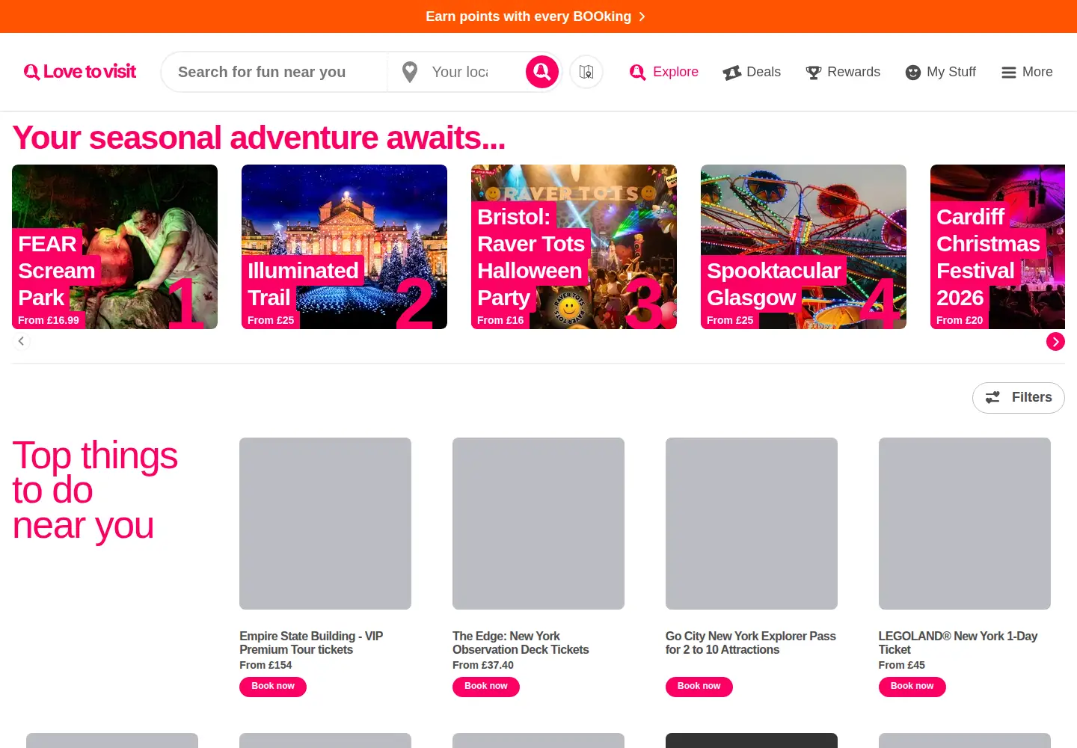Click the Deals ticket icon
The width and height of the screenshot is (1077, 748).
[x=732, y=73]
